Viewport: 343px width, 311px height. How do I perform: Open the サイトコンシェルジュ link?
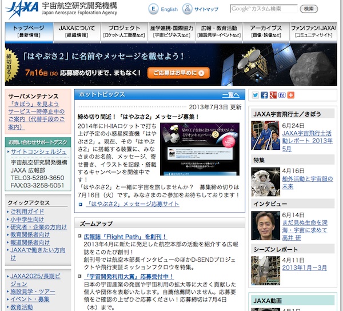[38, 151]
